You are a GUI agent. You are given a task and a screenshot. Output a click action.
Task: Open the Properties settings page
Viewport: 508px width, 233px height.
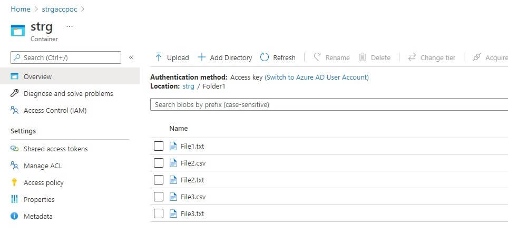coord(39,199)
